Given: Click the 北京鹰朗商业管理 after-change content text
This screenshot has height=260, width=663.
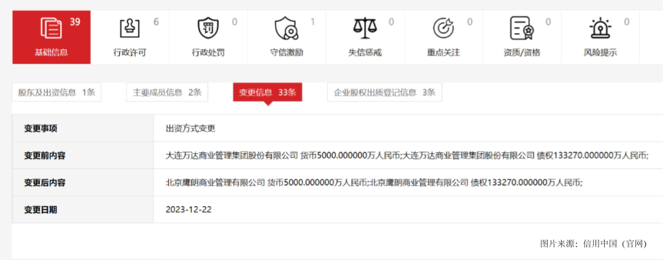Looking at the screenshot, I should [374, 182].
